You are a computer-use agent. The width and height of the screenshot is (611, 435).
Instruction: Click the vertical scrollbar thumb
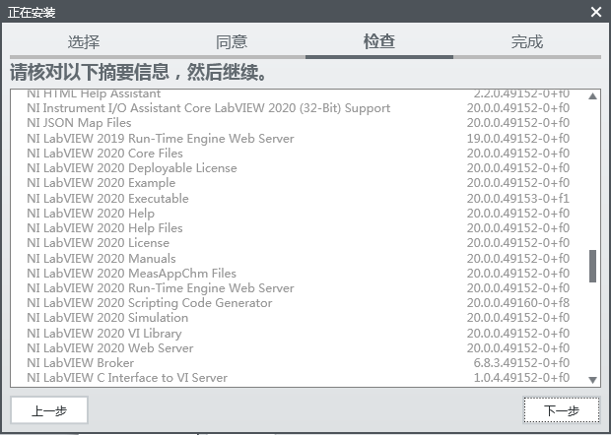click(593, 266)
